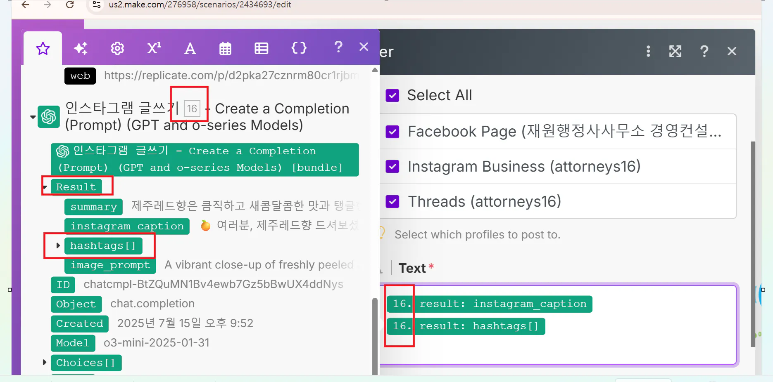Expand module settings to full screen

(675, 51)
